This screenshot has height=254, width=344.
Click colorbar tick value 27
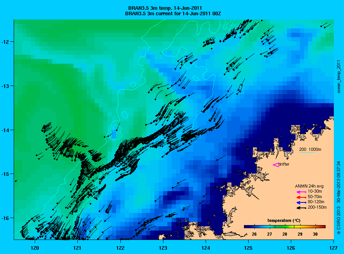click(269, 234)
